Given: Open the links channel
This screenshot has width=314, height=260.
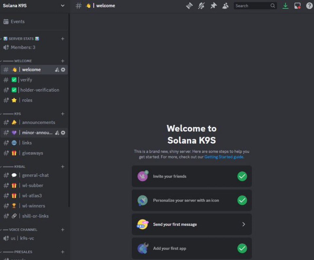Looking at the screenshot, I should click(34, 143).
